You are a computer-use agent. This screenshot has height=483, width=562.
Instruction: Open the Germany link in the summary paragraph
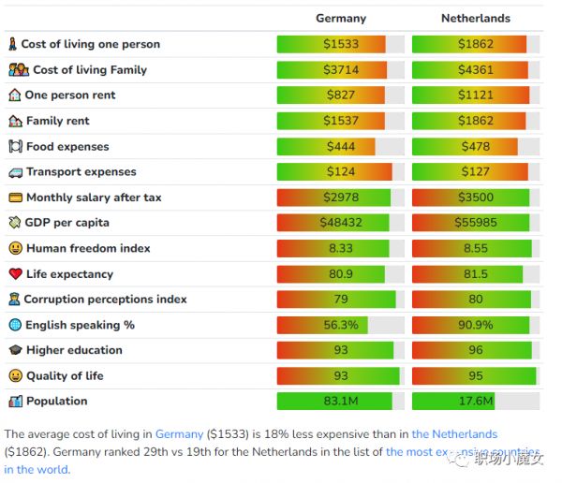179,434
